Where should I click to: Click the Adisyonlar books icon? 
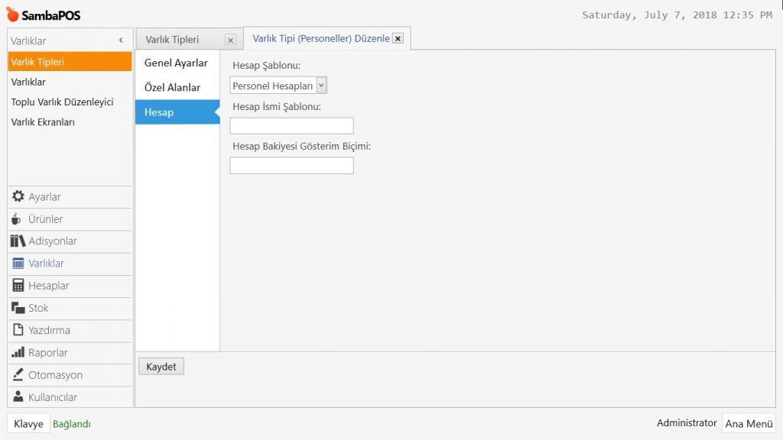[x=18, y=241]
